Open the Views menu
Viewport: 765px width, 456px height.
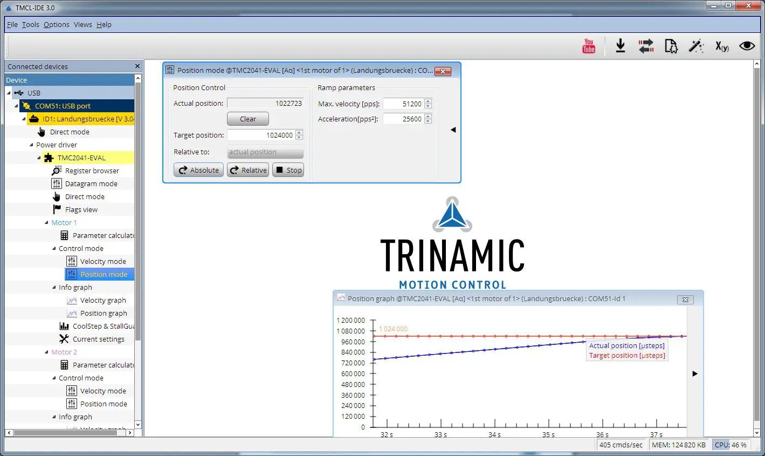[82, 24]
